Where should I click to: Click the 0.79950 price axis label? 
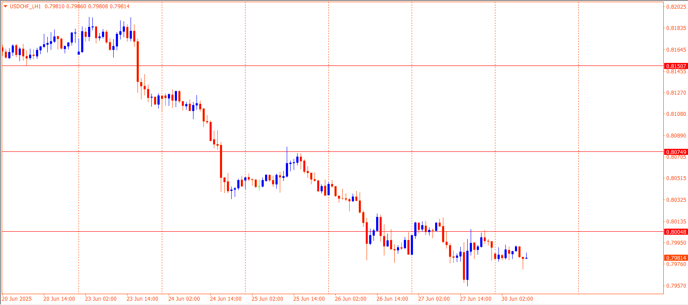tap(676, 243)
